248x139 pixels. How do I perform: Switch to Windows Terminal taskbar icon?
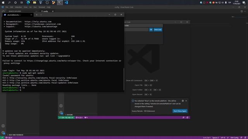[x=60, y=3]
